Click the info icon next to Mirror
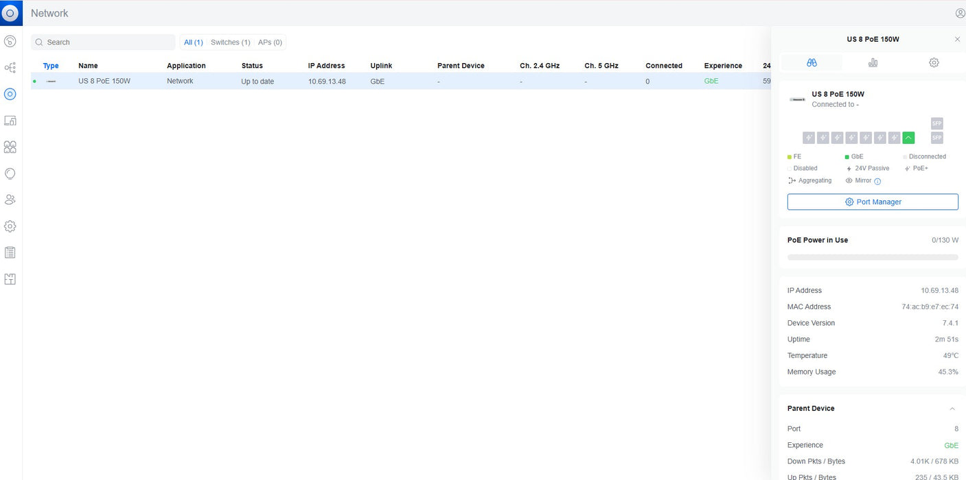 [877, 181]
